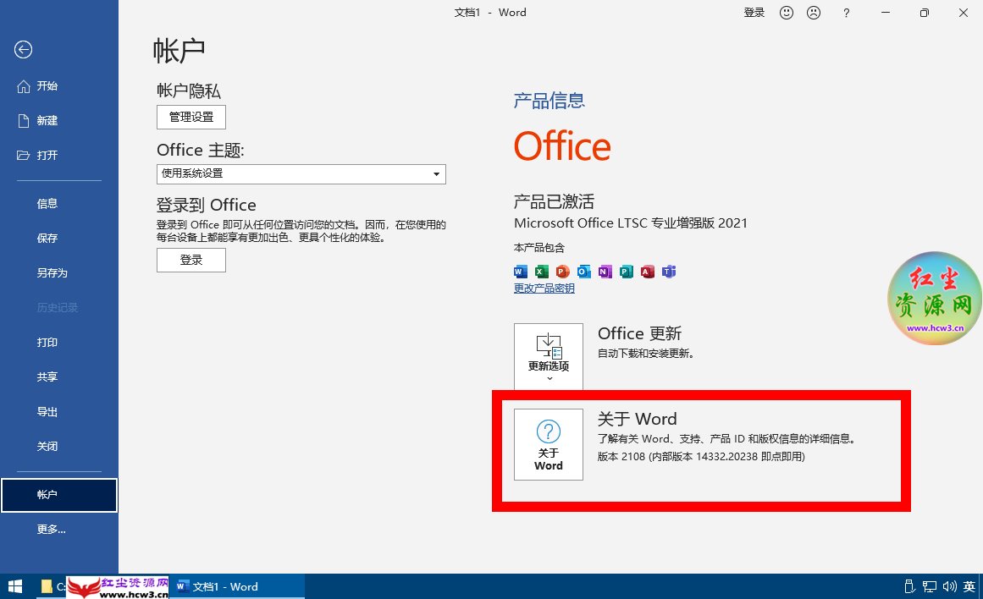Viewport: 983px width, 599px height.
Task: Click the Publisher product icon
Action: [x=627, y=272]
